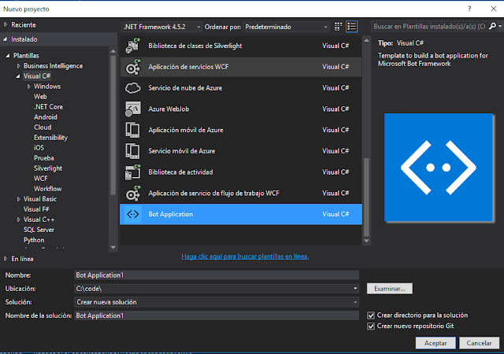Switch to medium icons list view
Viewport: 504px width, 354px height.
tap(351, 27)
